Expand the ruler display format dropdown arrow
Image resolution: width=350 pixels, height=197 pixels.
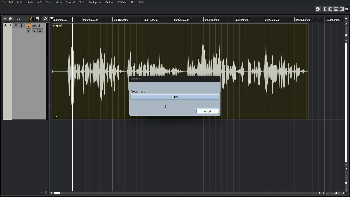point(346,19)
